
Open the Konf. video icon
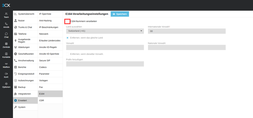(6, 74)
